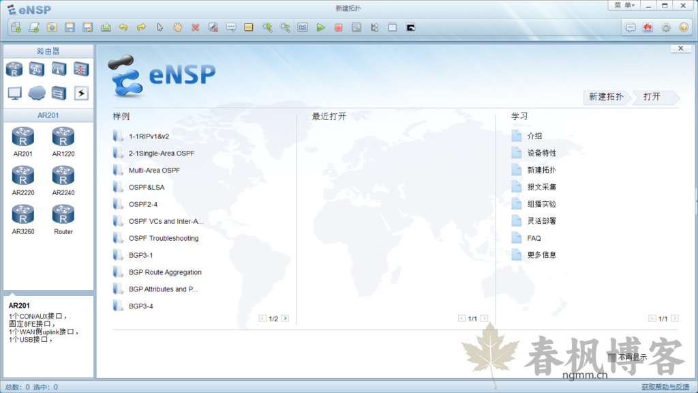Select the connection cable category
698x393 pixels.
pyautogui.click(x=81, y=93)
